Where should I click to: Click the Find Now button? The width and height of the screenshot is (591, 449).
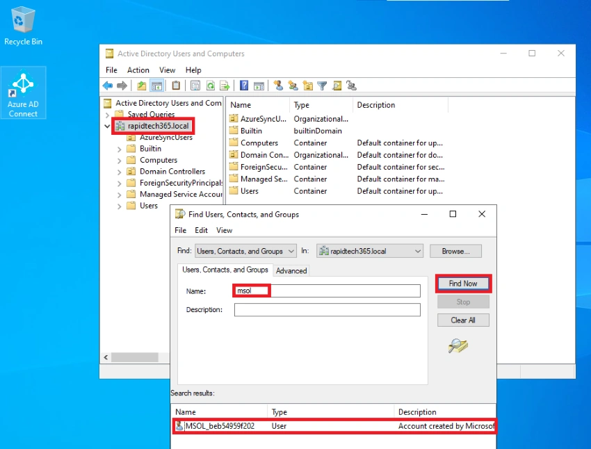tap(463, 284)
